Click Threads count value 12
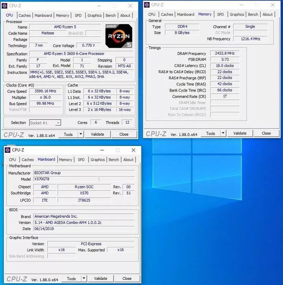Image resolution: width=283 pixels, height=285 pixels. click(127, 122)
